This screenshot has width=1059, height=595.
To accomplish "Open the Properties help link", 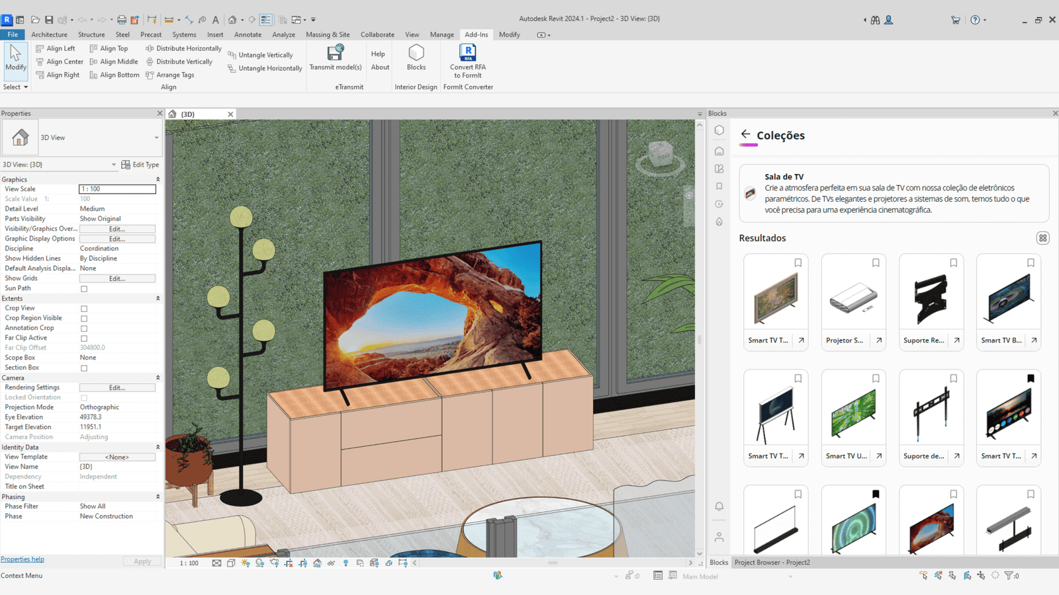I will [x=22, y=559].
